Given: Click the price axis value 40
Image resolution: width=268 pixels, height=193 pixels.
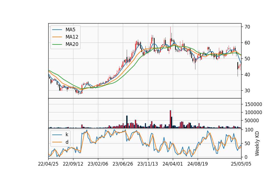Looking at the screenshot, I should click(x=247, y=74).
